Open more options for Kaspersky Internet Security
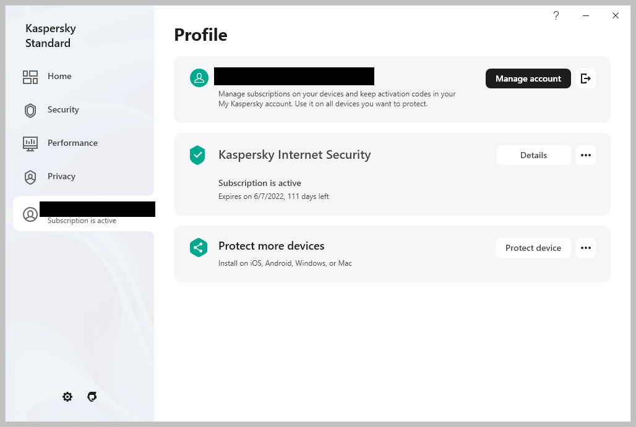 (x=586, y=155)
